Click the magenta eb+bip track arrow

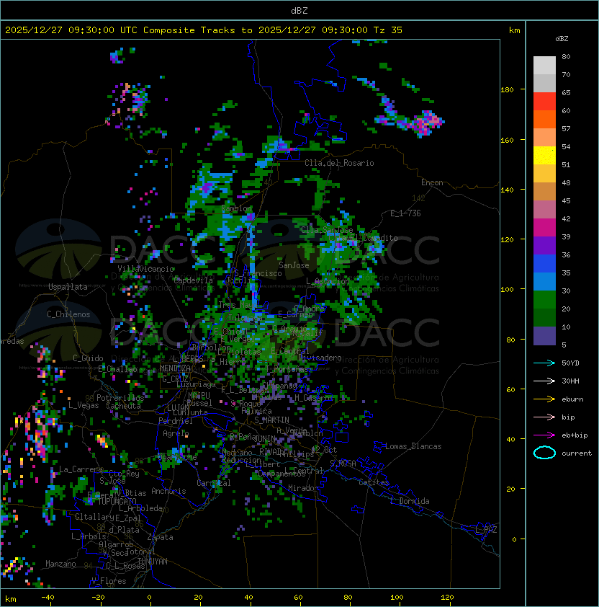[544, 435]
